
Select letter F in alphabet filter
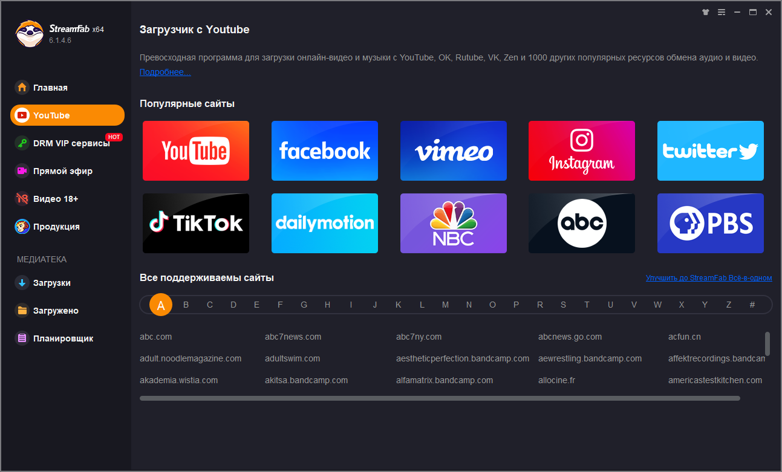click(280, 305)
